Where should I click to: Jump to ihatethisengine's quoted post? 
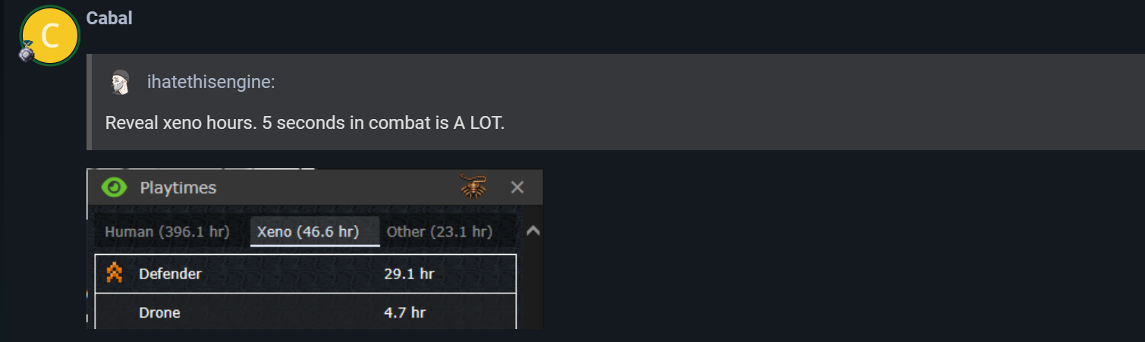pyautogui.click(x=211, y=82)
